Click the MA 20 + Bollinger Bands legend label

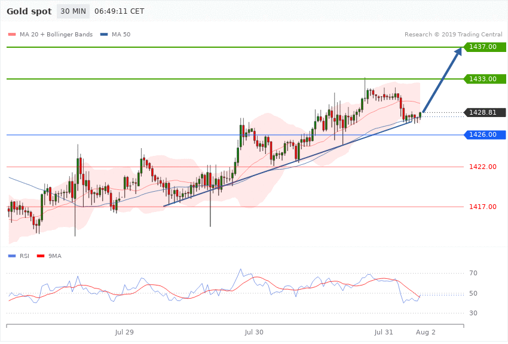pyautogui.click(x=56, y=34)
